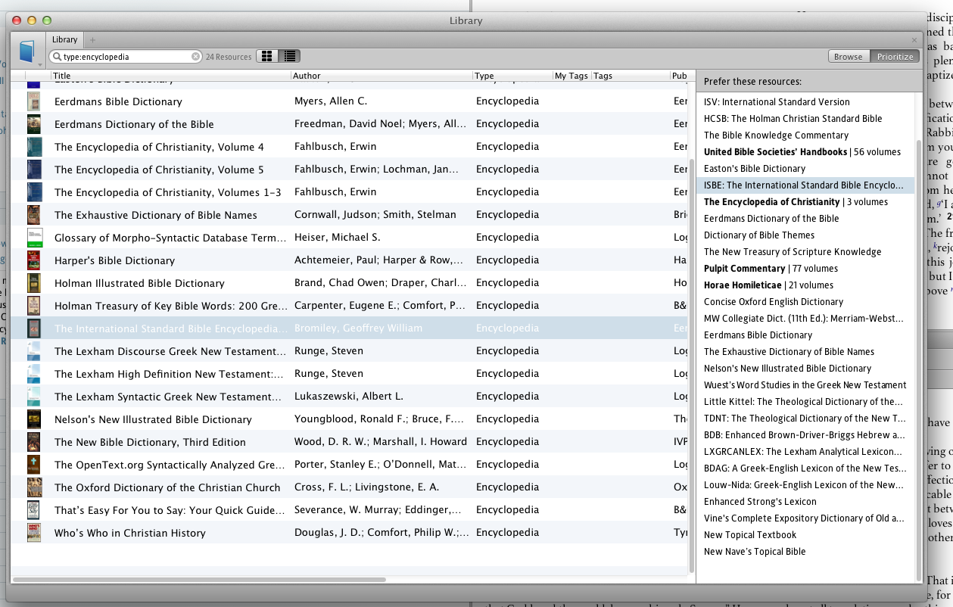Image resolution: width=953 pixels, height=607 pixels.
Task: Click author 'Bromiley, Geoffrey William'
Action: tap(358, 328)
